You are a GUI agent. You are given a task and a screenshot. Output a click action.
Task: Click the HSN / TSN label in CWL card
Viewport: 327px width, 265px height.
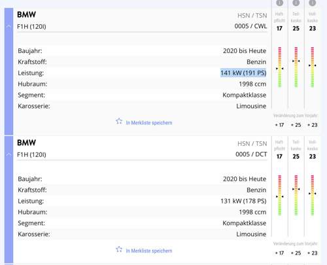coord(252,16)
